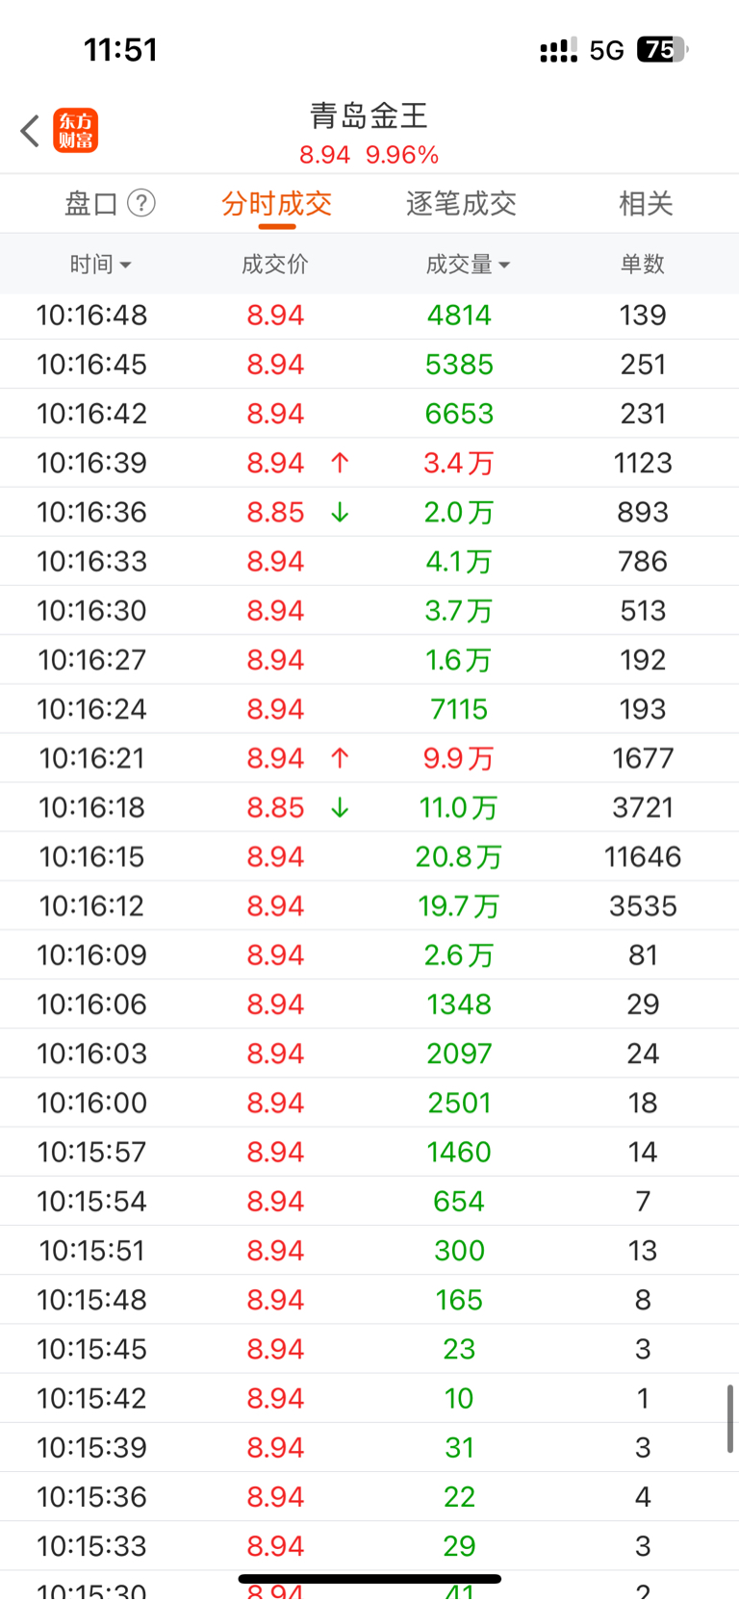Expand the 时间 sort dropdown
Image resolution: width=739 pixels, height=1600 pixels.
click(x=100, y=264)
